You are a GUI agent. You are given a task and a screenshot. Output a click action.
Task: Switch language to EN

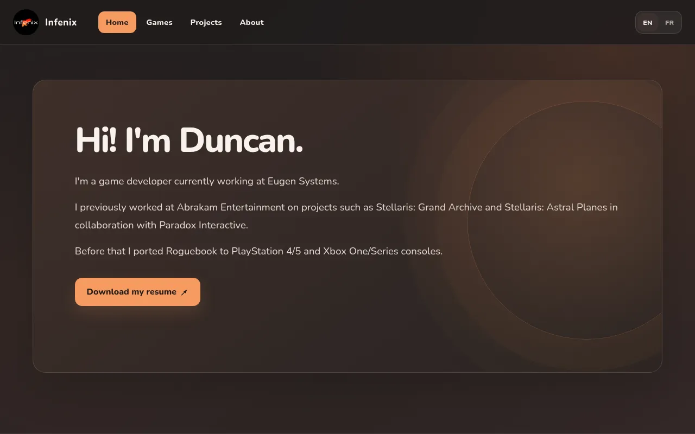click(x=648, y=23)
